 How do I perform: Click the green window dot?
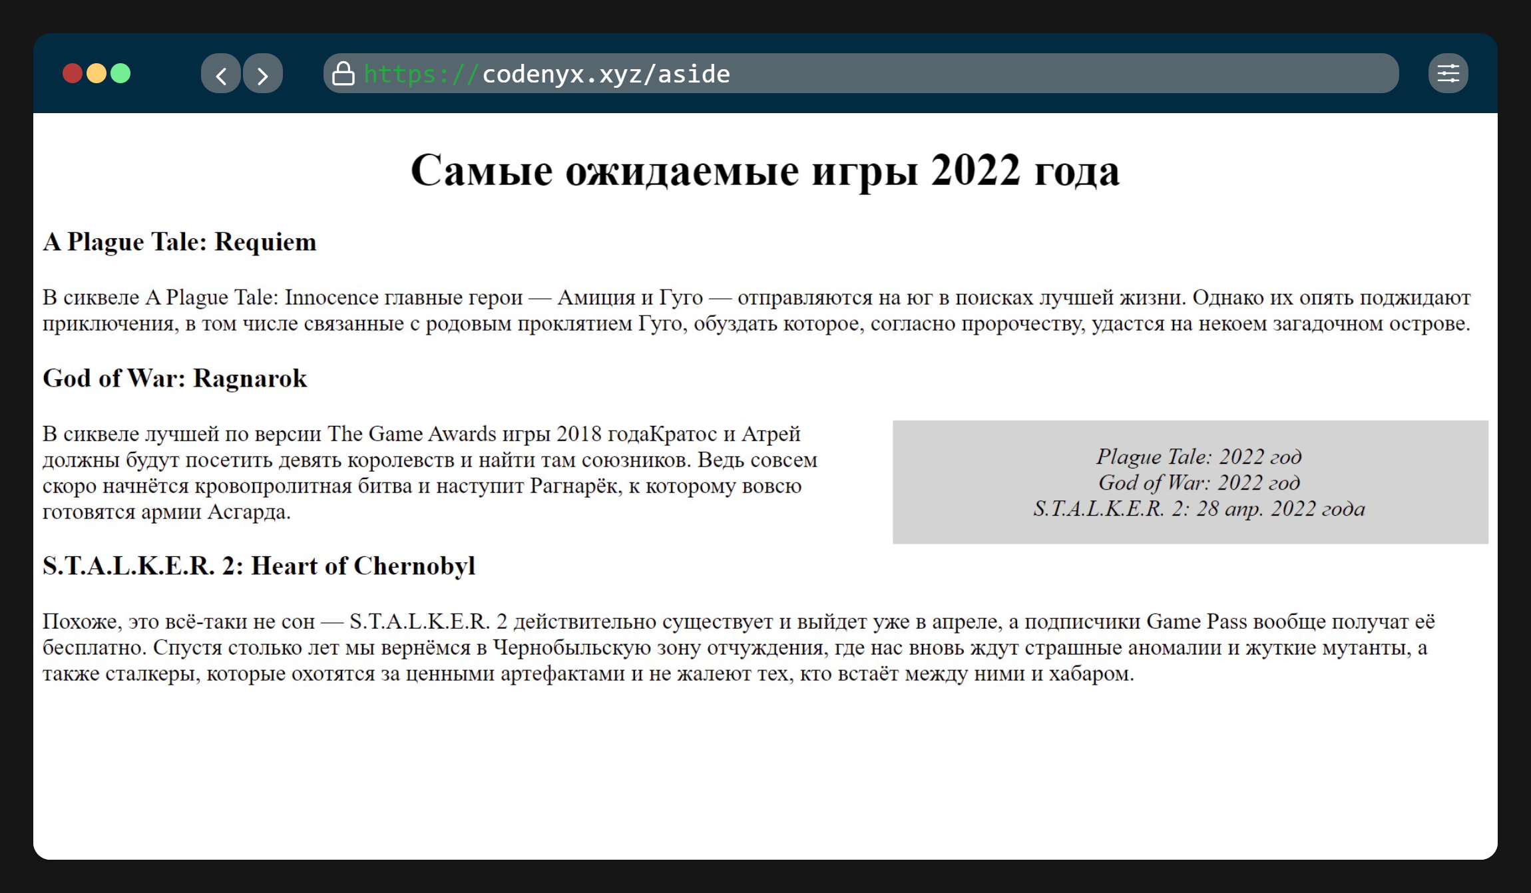[120, 73]
